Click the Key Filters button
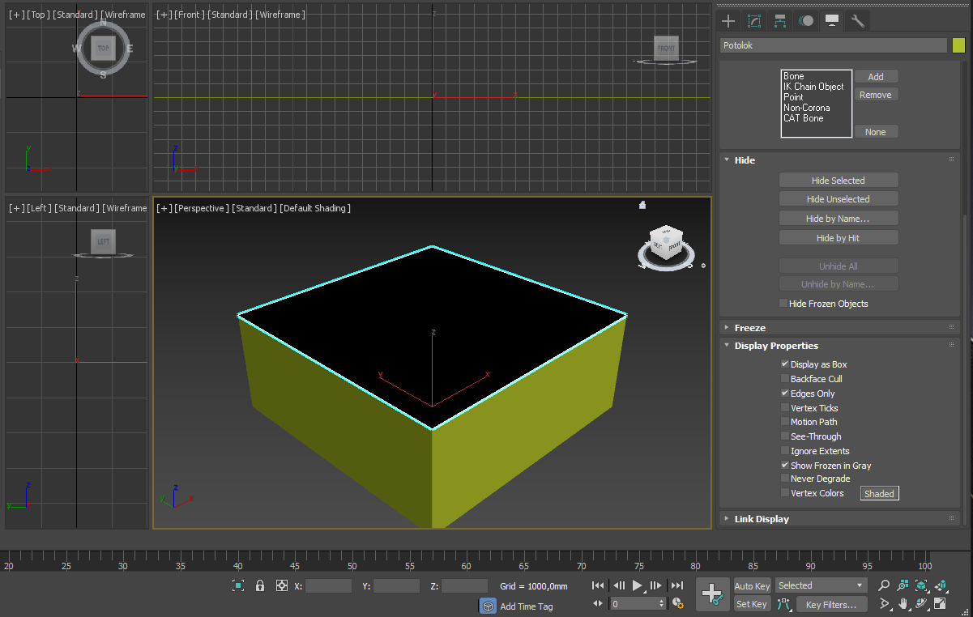Viewport: 973px width, 617px height. click(831, 604)
